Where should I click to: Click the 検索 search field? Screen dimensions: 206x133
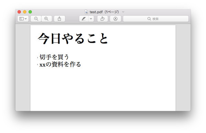coord(156,19)
